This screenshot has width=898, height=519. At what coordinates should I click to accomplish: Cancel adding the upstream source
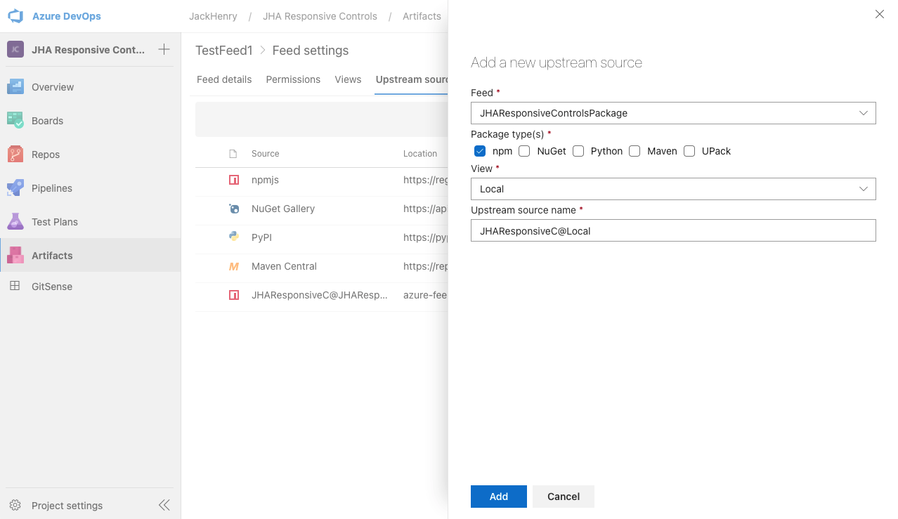563,497
